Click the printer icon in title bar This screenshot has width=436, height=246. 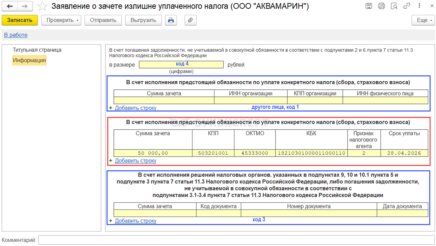381,6
